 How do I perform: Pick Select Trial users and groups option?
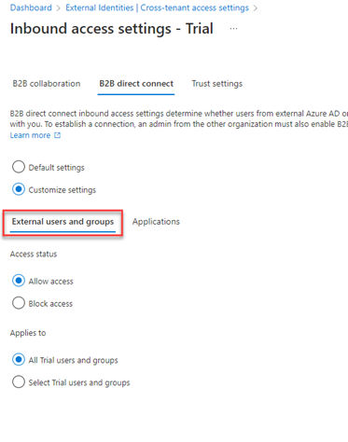coord(19,382)
